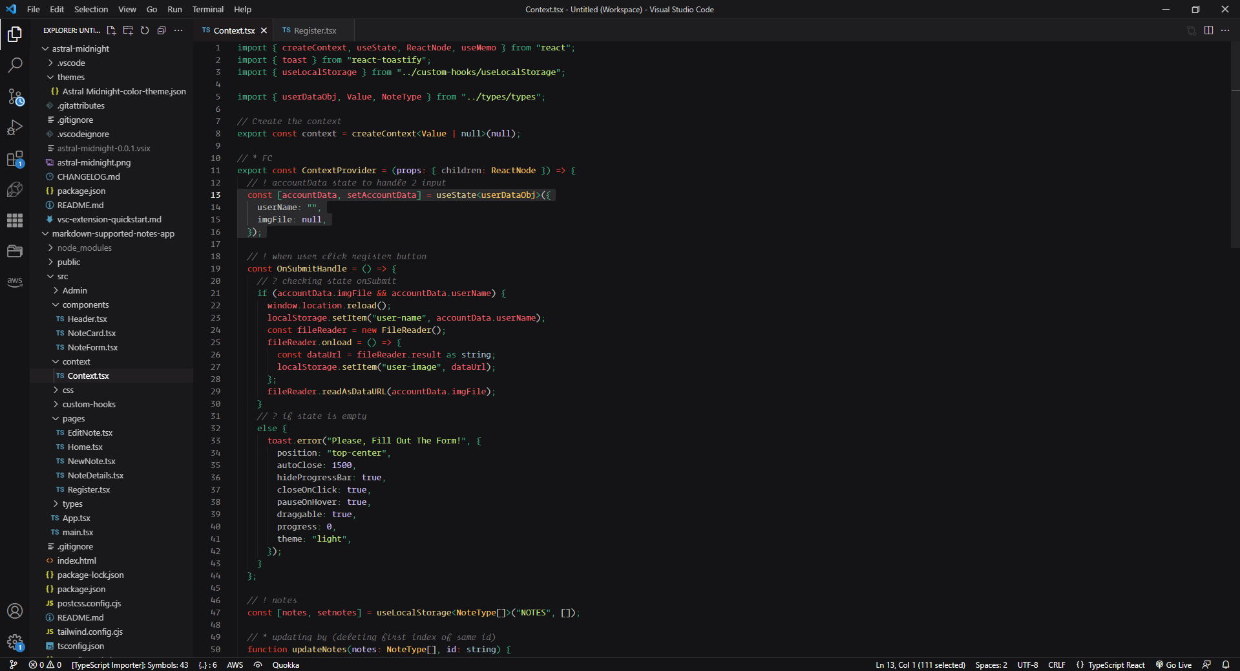Open the Explorer view in activity bar

point(15,34)
